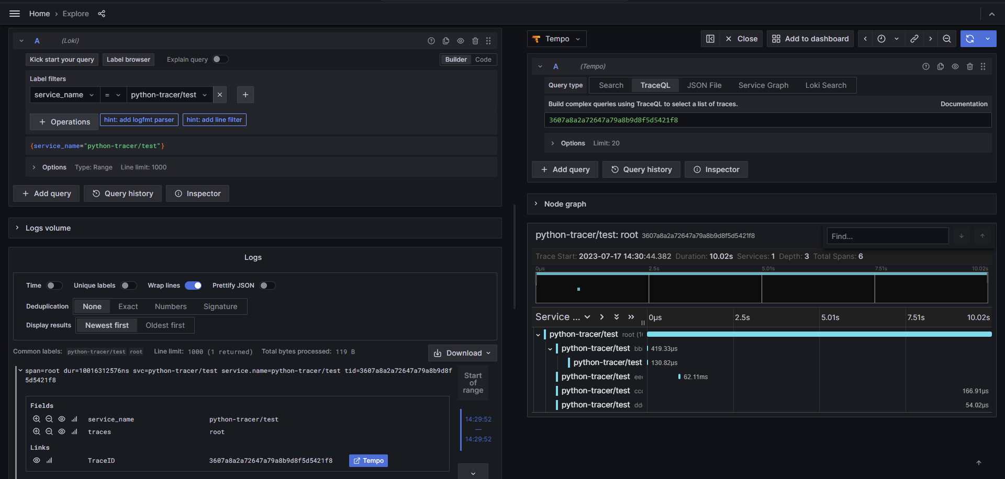Click the drag handle on Loki query row
This screenshot has width=1005, height=479.
488,41
